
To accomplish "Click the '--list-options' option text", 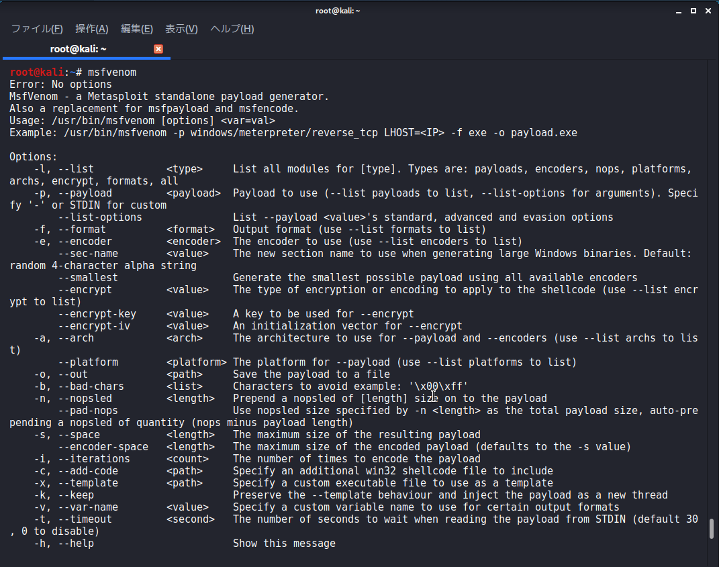I will pos(100,217).
